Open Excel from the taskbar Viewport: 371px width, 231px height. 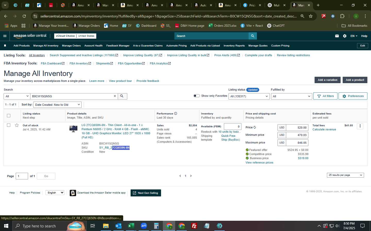(131, 226)
